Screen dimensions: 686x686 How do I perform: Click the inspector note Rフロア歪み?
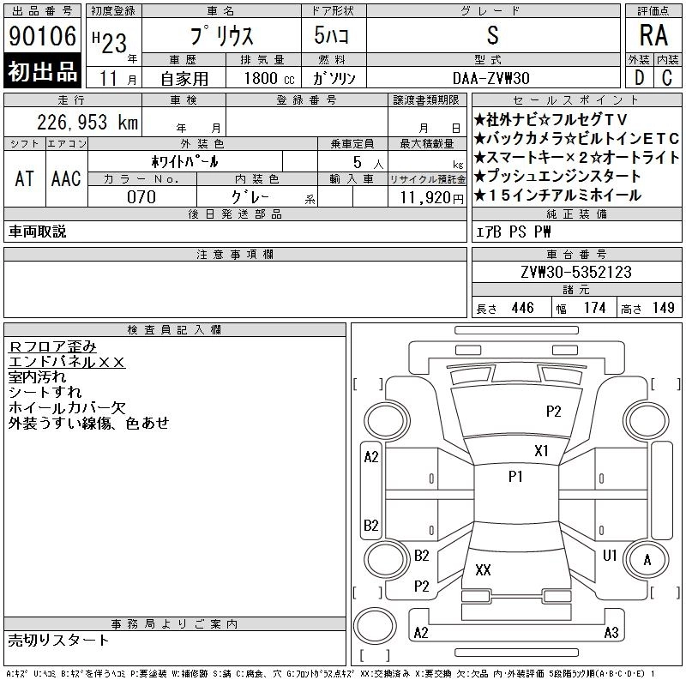[52, 346]
